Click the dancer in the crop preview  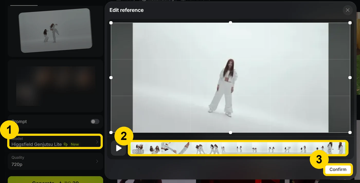tap(223, 88)
